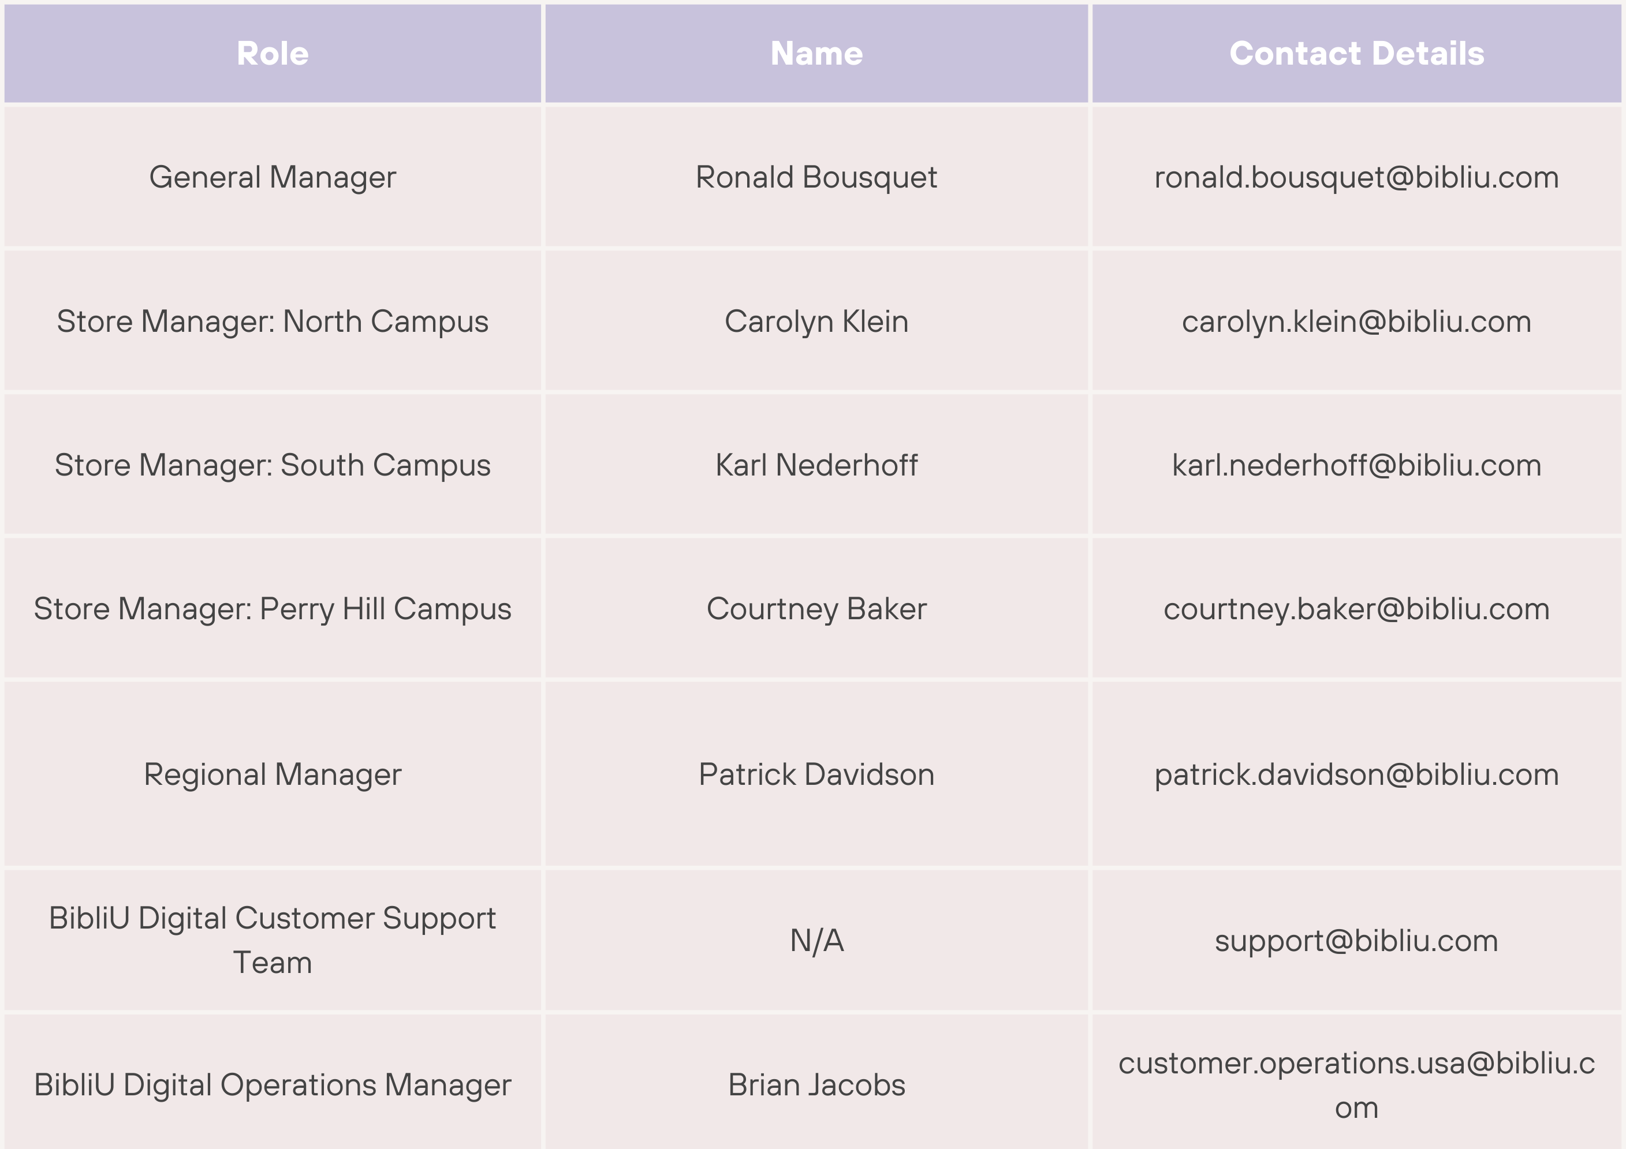Click the karl.nederhoff@bibliu.com email address
Image resolution: width=1626 pixels, height=1149 pixels.
pyautogui.click(x=1356, y=465)
